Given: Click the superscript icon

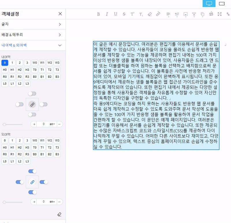Looking at the screenshot, I should (133, 14).
